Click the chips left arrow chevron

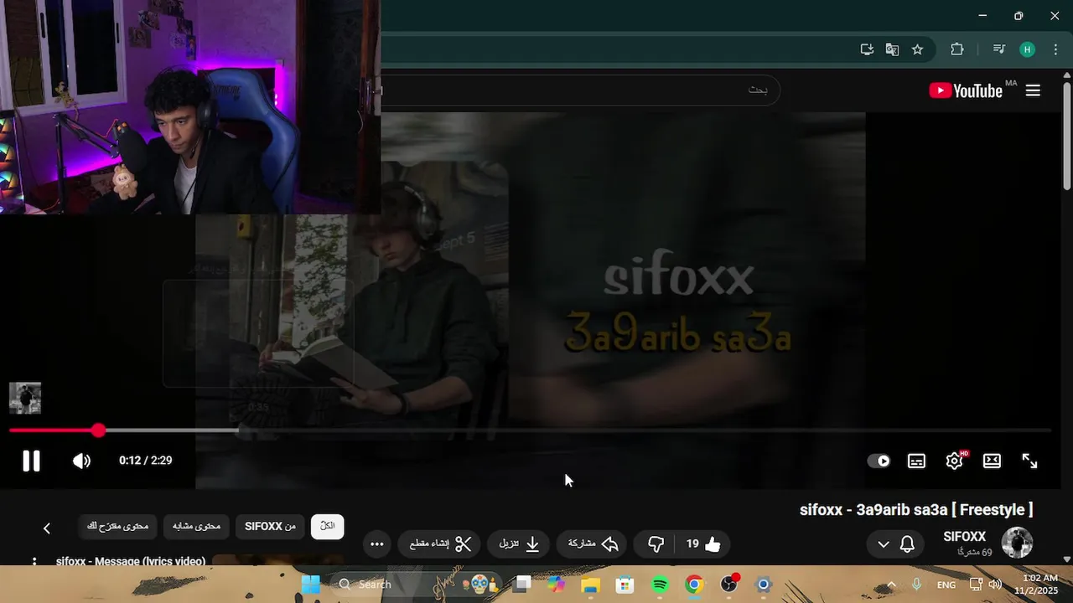47,528
